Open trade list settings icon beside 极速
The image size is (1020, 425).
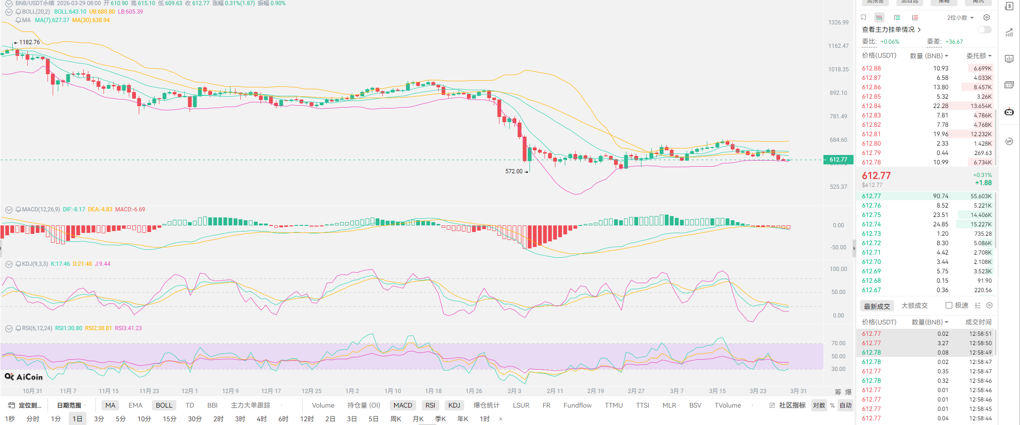989,306
